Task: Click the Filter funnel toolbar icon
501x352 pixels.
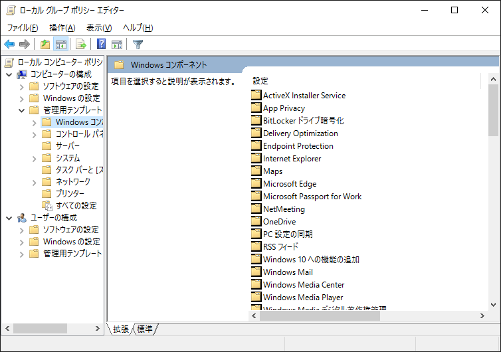Action: point(138,44)
